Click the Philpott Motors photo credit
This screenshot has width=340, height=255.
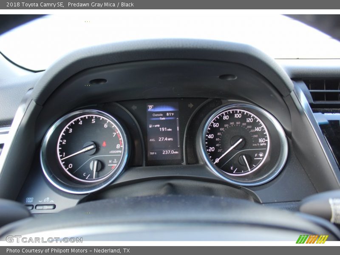[x=68, y=251]
